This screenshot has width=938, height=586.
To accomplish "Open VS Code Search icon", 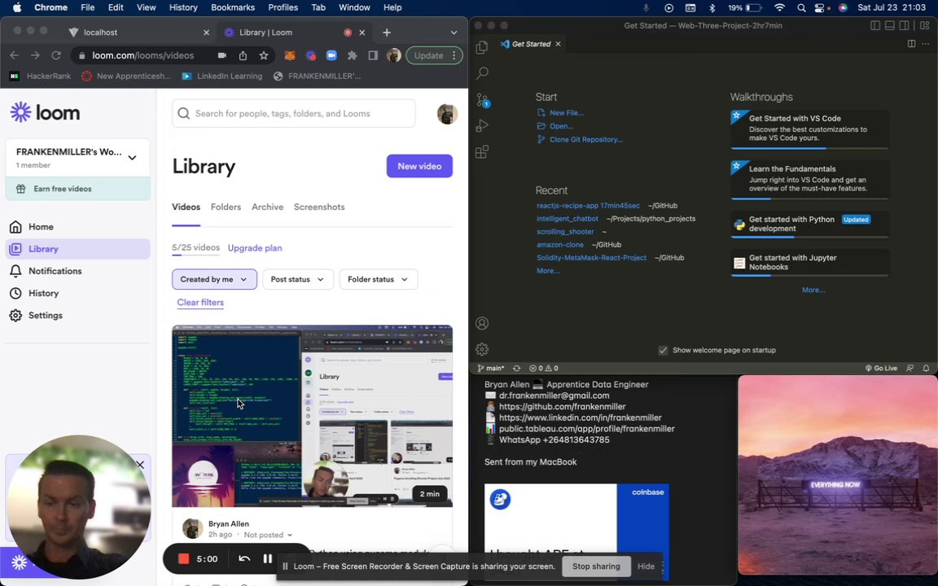I will (x=482, y=73).
